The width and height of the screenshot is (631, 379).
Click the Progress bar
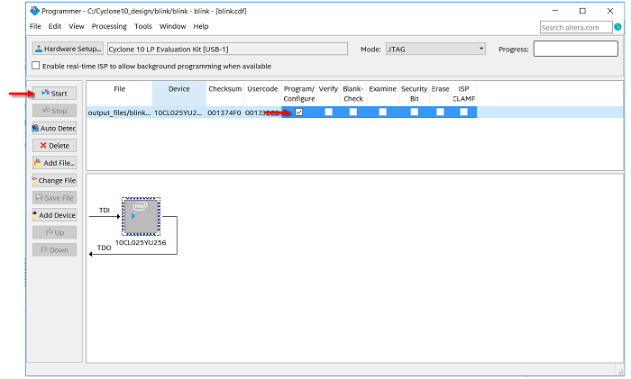[576, 49]
